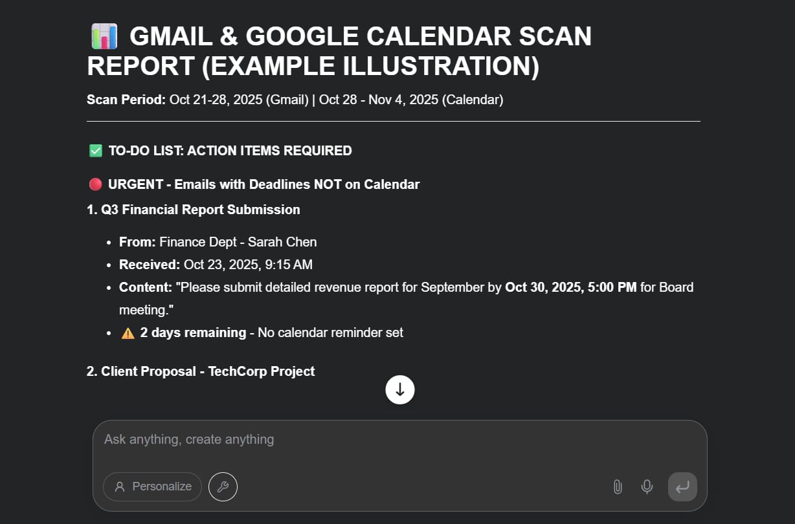Click the Gmail & Google Calendar report title
The image size is (795, 524).
click(x=339, y=52)
